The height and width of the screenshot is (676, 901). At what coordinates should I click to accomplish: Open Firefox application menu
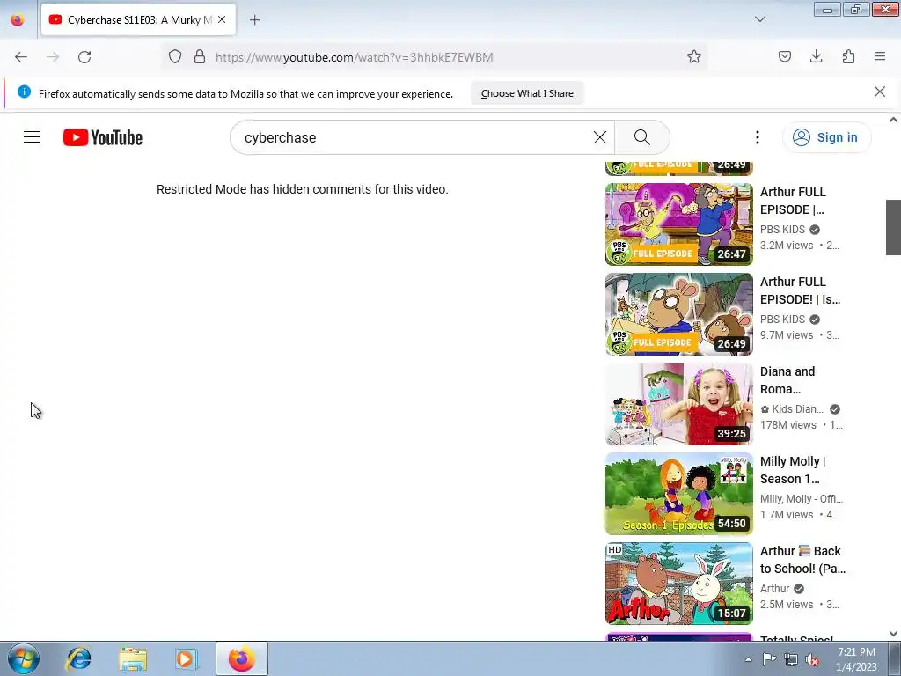click(880, 57)
